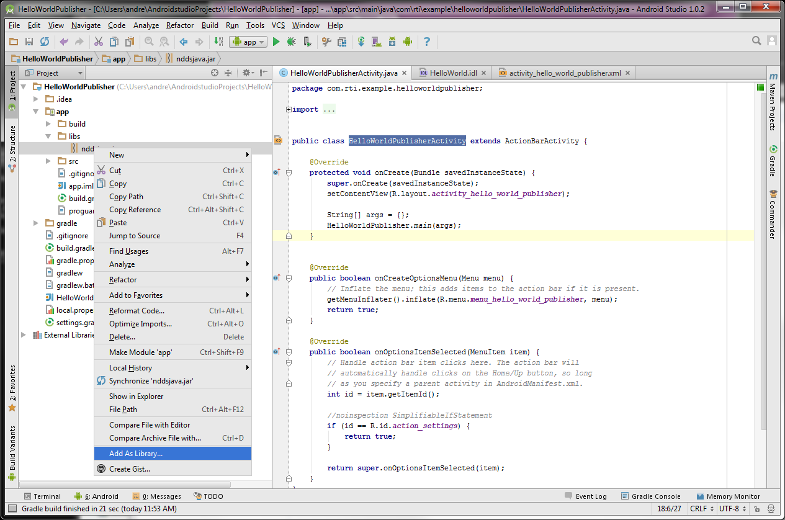785x520 pixels.
Task: Expand the build folder under app
Action: pyautogui.click(x=48, y=124)
